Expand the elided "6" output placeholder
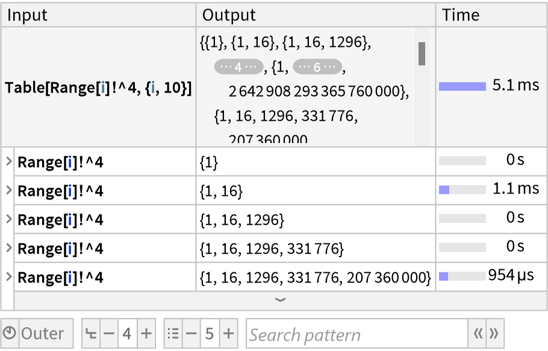Screen dimensions: 548x351 pos(317,68)
